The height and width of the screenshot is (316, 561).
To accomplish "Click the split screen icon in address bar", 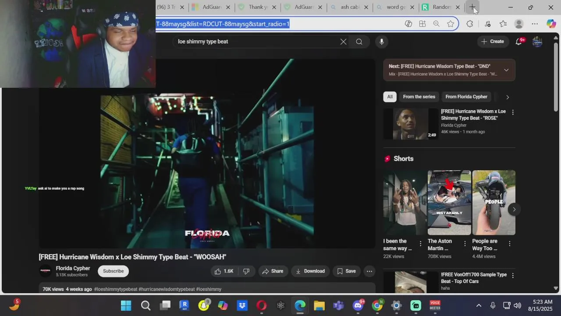I will (x=408, y=24).
